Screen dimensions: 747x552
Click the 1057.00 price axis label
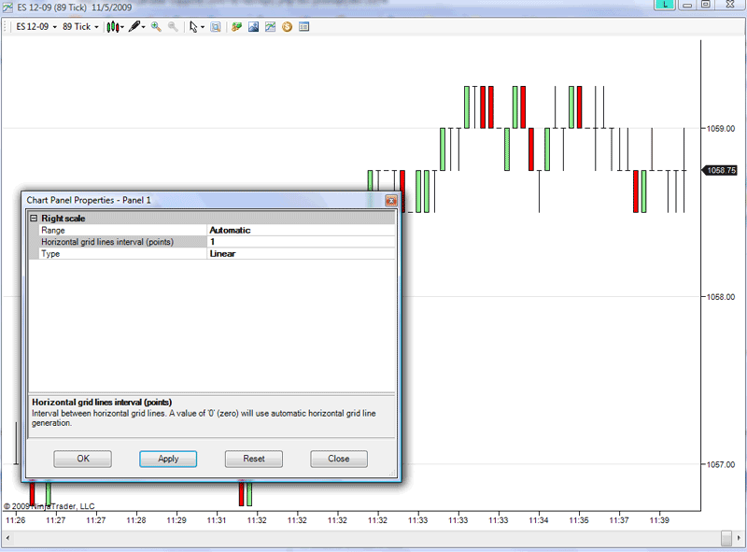[720, 465]
